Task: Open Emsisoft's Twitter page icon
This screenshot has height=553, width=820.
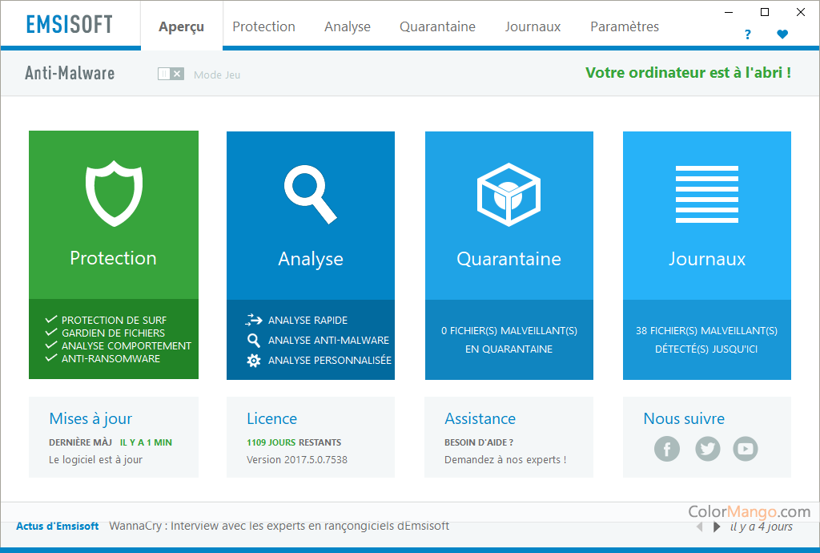Action: tap(707, 449)
